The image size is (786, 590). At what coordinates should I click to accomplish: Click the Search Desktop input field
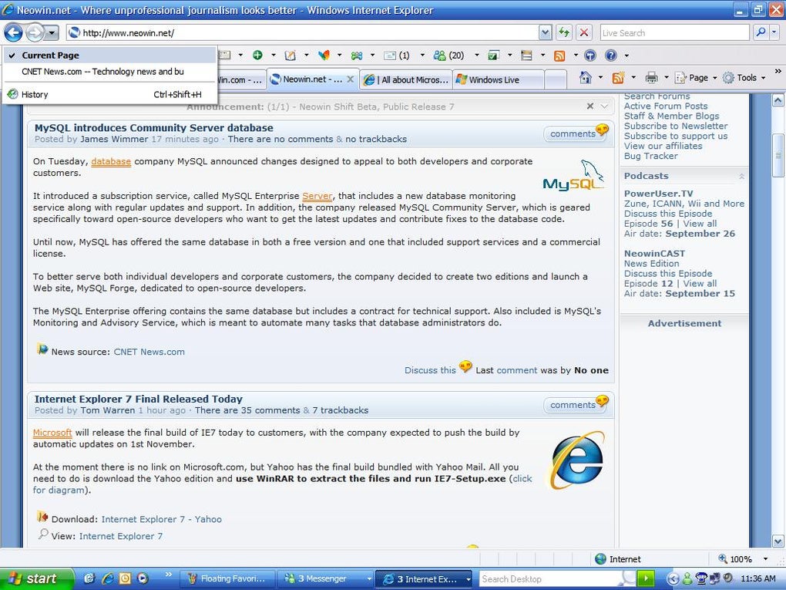pyautogui.click(x=549, y=578)
